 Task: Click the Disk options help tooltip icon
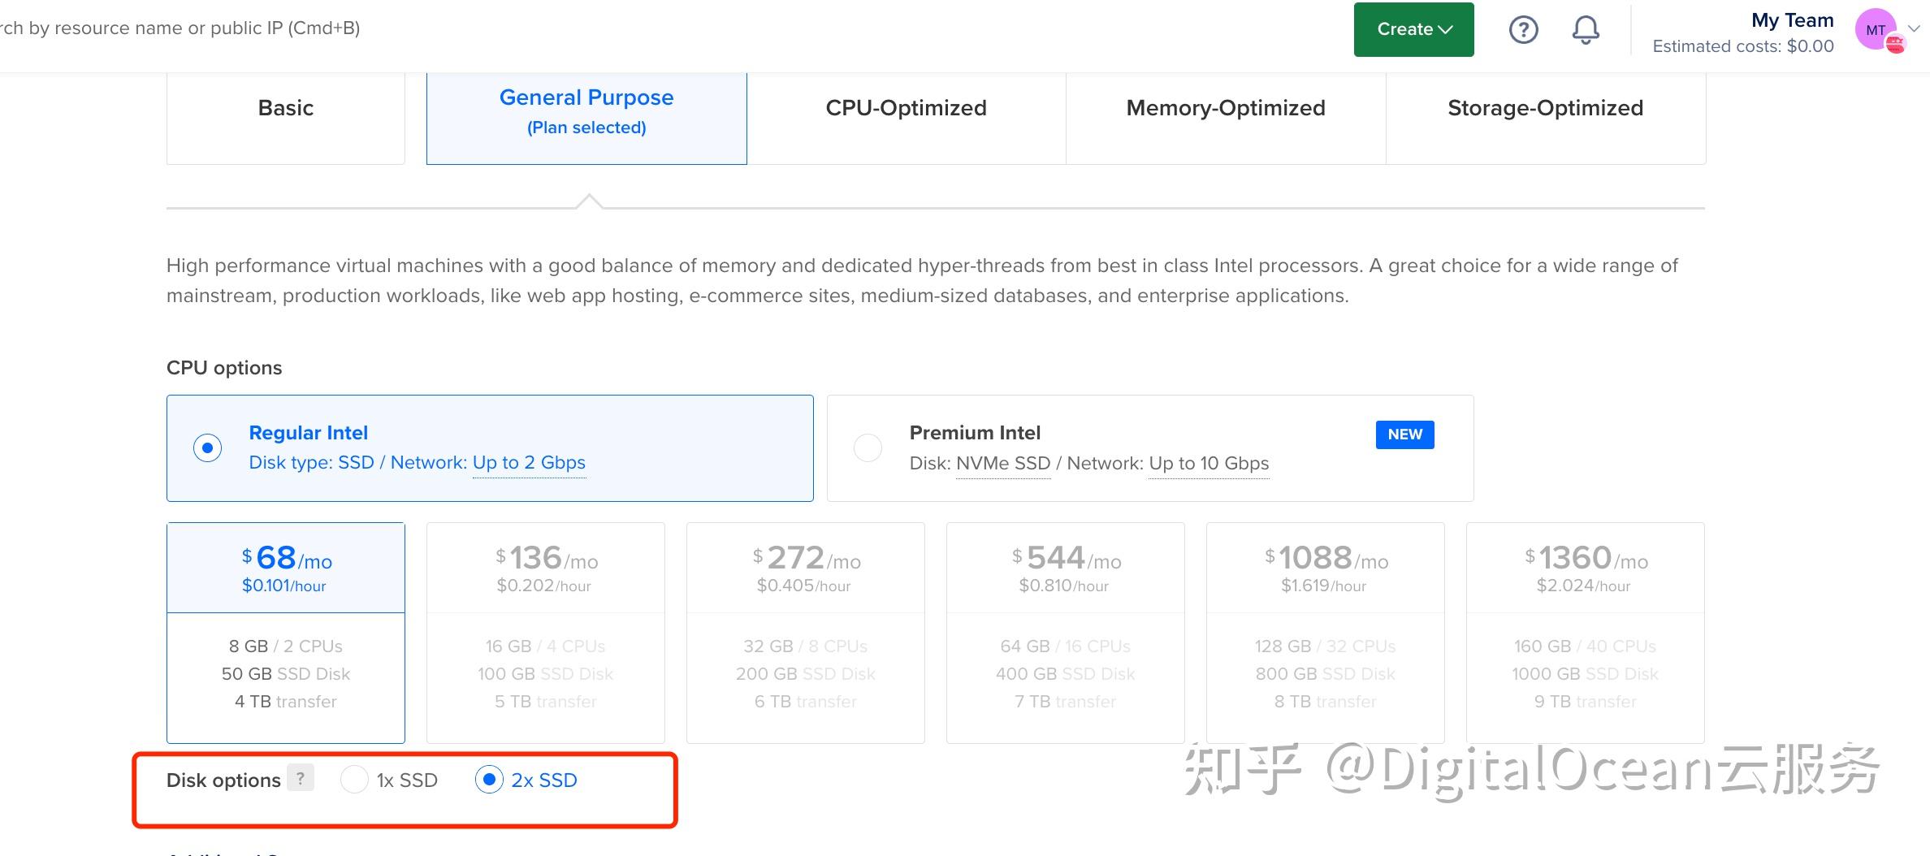(x=301, y=778)
